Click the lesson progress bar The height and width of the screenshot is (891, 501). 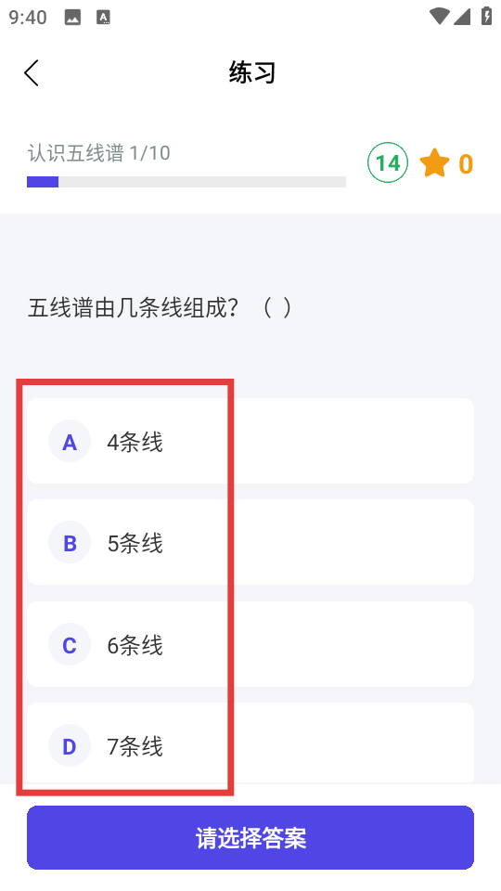tap(186, 182)
